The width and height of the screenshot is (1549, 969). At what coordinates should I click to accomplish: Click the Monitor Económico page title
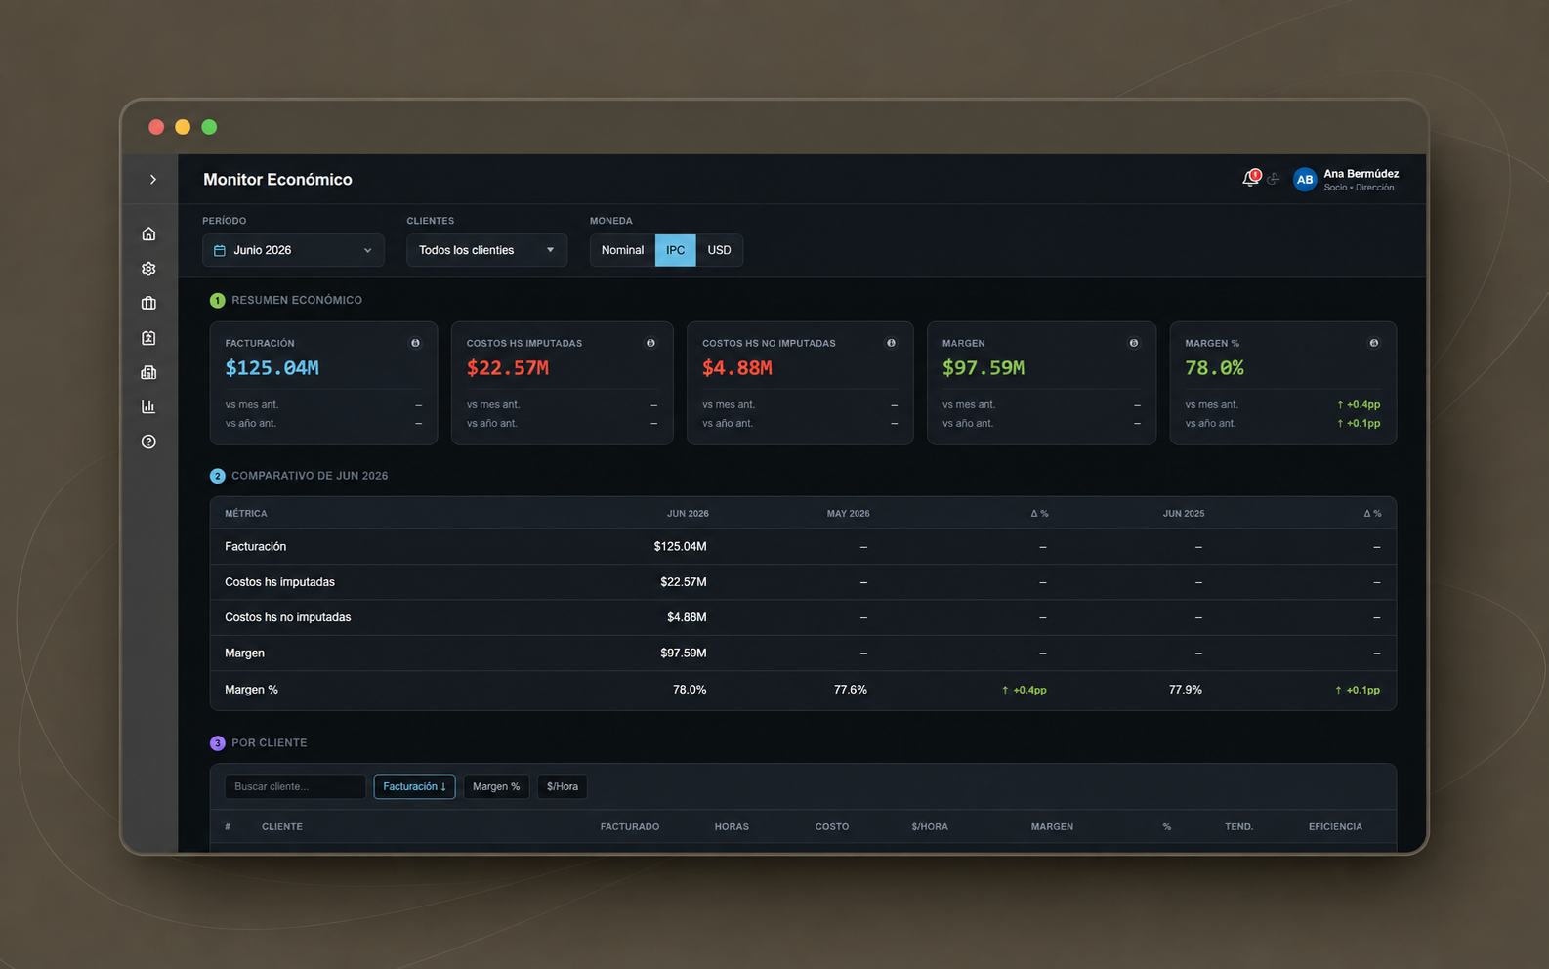pos(277,180)
